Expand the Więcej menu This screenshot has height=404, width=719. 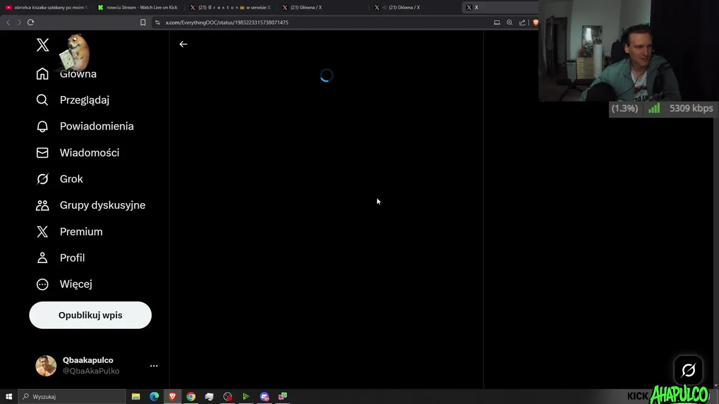pos(64,284)
